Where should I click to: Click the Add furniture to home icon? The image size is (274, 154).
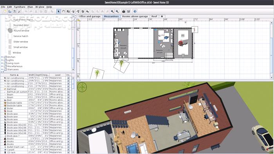(52, 11)
